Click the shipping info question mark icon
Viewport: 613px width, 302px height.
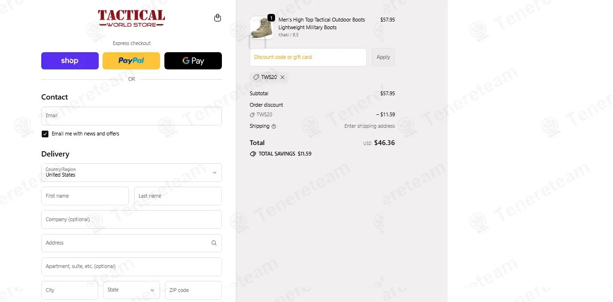pyautogui.click(x=274, y=126)
